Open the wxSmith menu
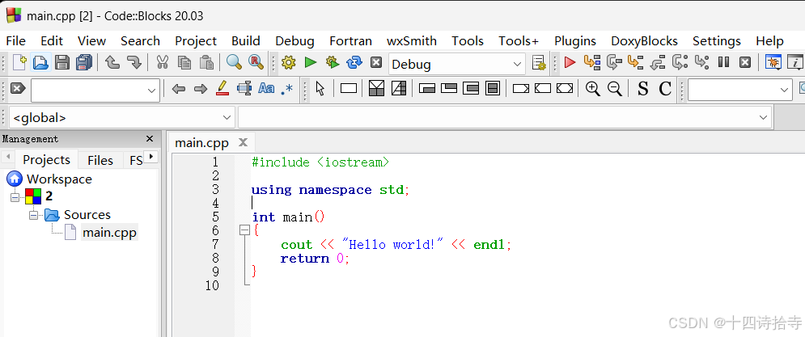The width and height of the screenshot is (805, 337). pos(412,41)
